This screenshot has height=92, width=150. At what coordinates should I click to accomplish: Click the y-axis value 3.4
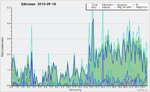pyautogui.click(x=8, y=39)
